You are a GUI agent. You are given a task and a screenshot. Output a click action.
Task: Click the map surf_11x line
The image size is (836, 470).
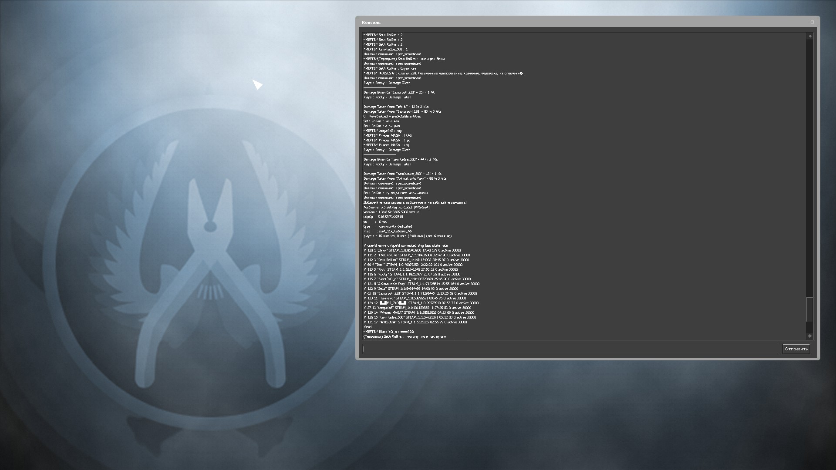(388, 231)
